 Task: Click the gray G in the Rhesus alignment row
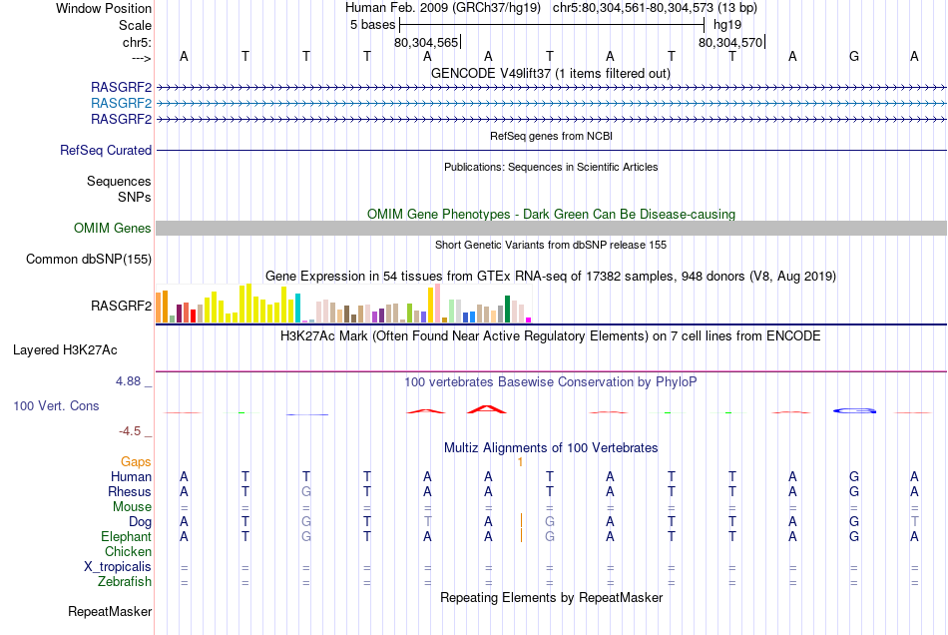[306, 491]
